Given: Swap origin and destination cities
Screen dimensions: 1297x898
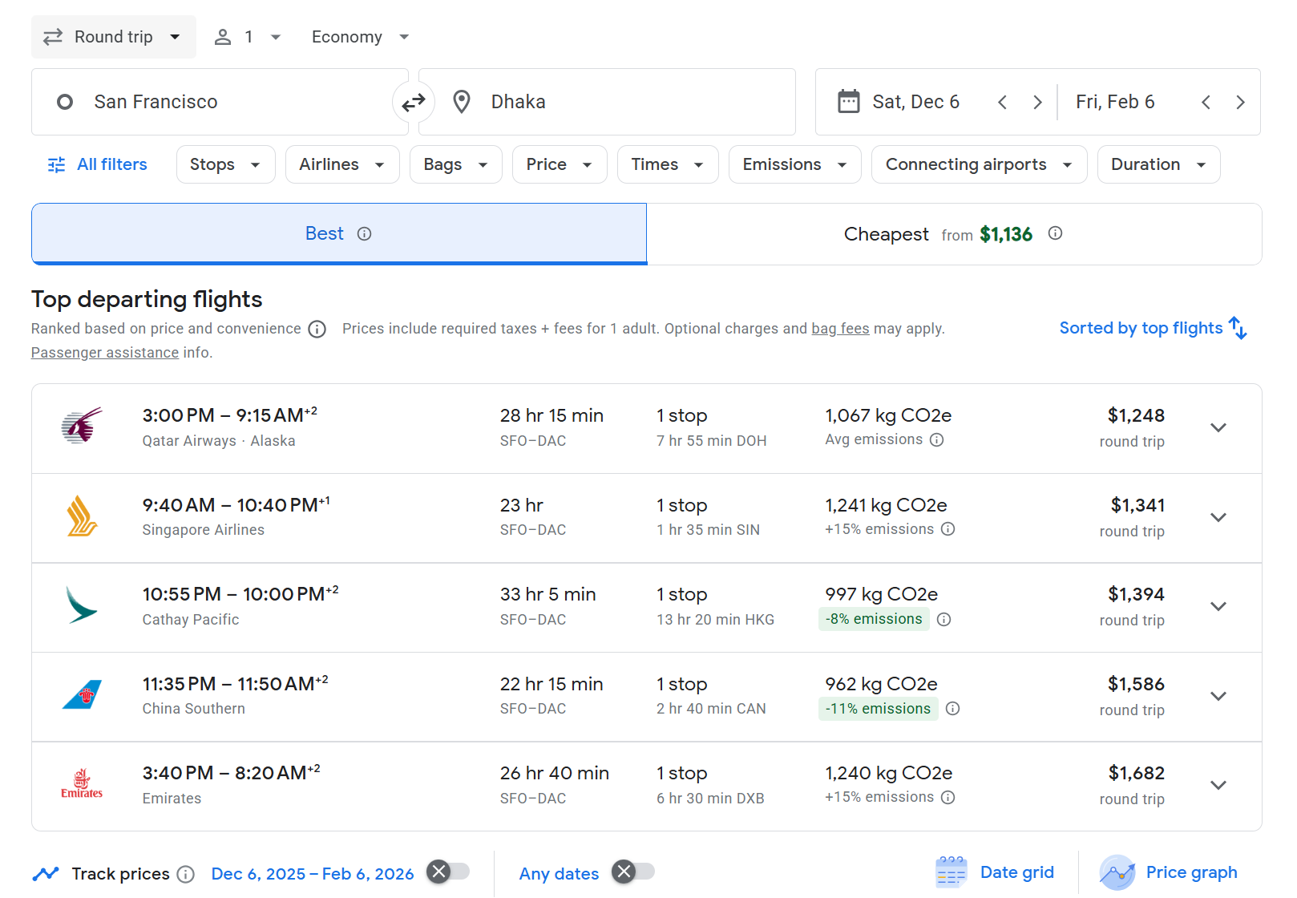Looking at the screenshot, I should point(414,103).
